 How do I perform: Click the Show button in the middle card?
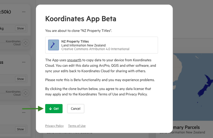20,79
